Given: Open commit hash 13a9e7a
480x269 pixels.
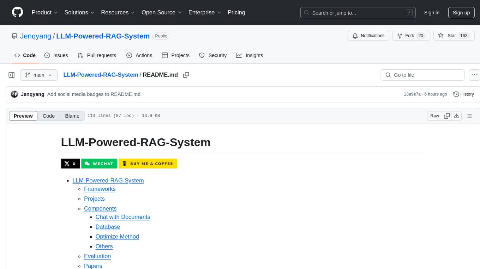Looking at the screenshot, I should [412, 94].
